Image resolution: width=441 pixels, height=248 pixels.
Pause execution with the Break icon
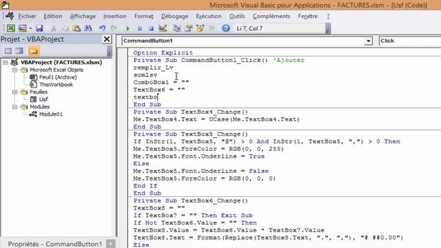point(139,28)
